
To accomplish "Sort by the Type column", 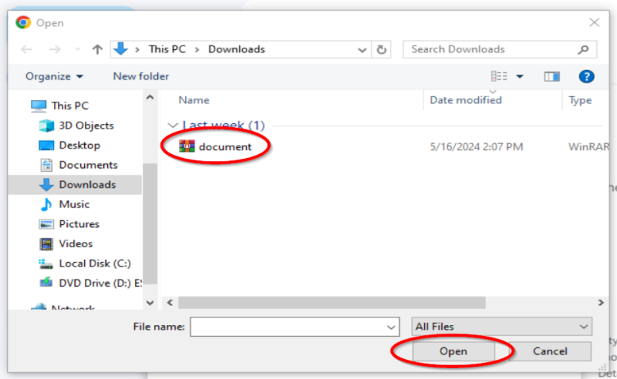I will [580, 100].
